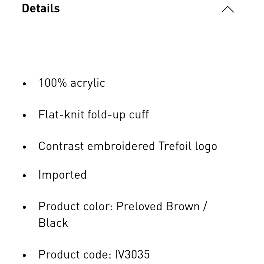
Task: Click the bullet dot beside Contrast embroidered
Action: 24,147
